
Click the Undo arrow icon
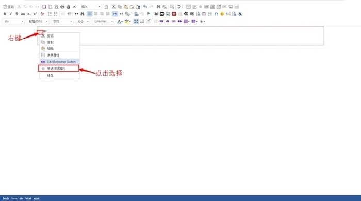(x=145, y=7)
